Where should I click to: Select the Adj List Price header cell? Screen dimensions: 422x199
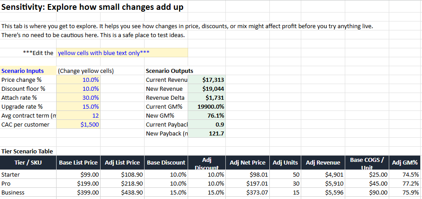click(x=123, y=163)
